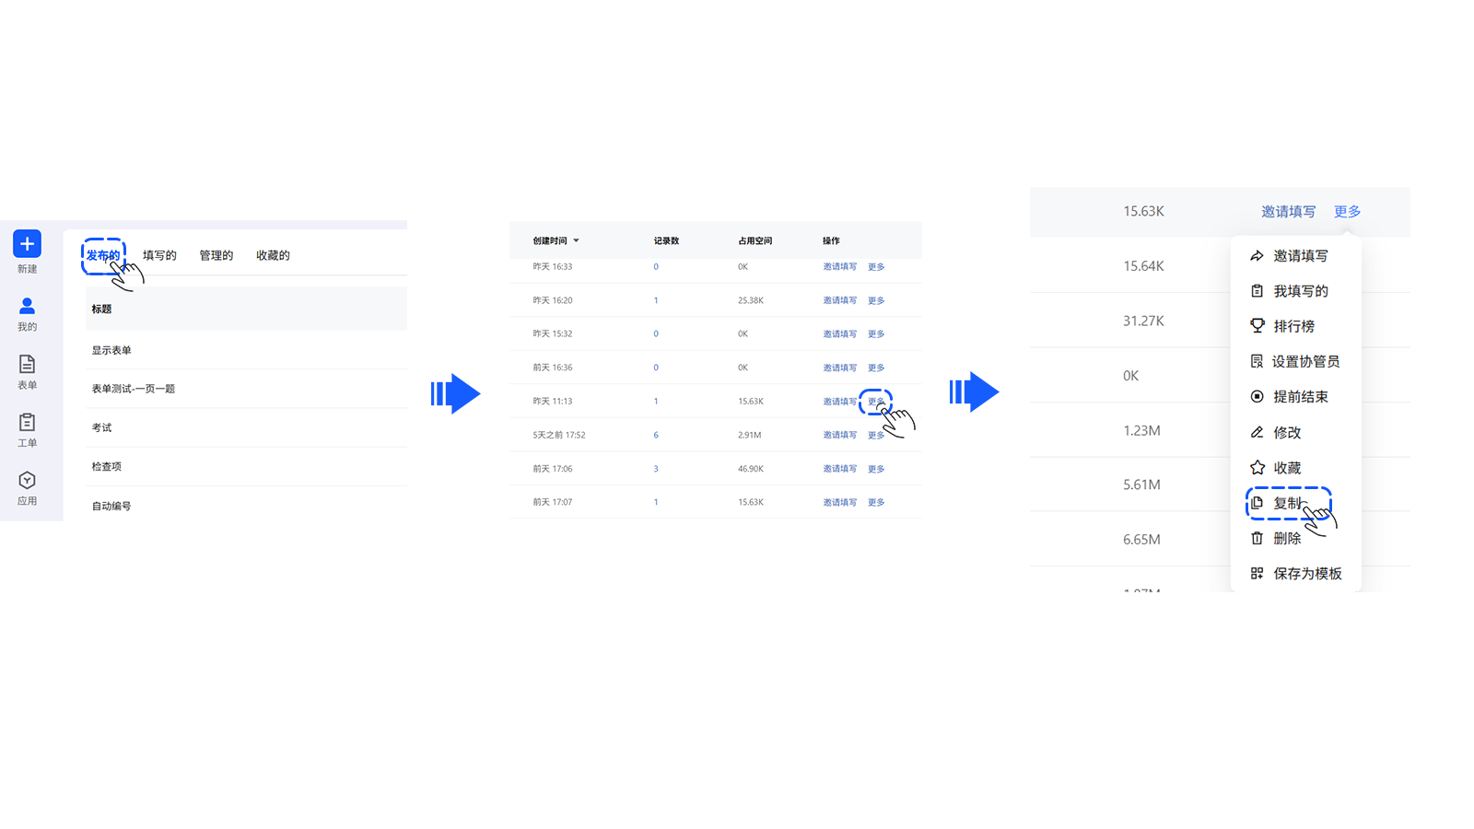Click the blue plus New button
The height and width of the screenshot is (829, 1474).
[x=27, y=244]
